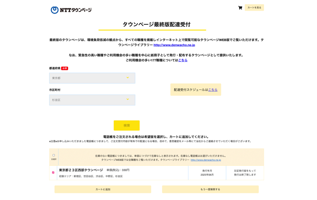317x200 pixels.
Task: Open the 都道府県 dropdown showing 東京都
Action: click(x=92, y=78)
